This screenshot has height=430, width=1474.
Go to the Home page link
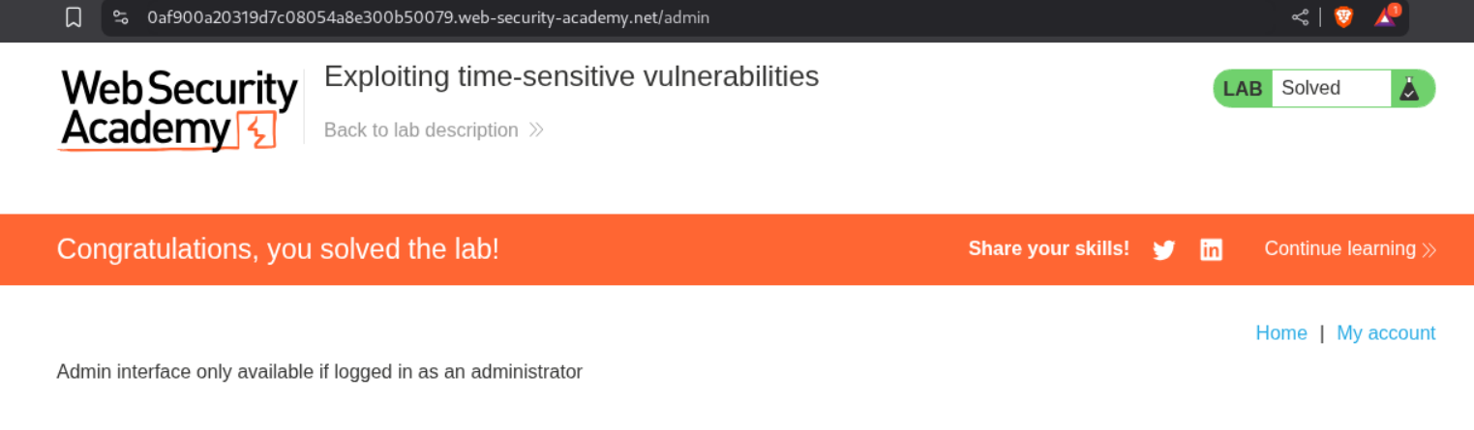click(x=1280, y=333)
